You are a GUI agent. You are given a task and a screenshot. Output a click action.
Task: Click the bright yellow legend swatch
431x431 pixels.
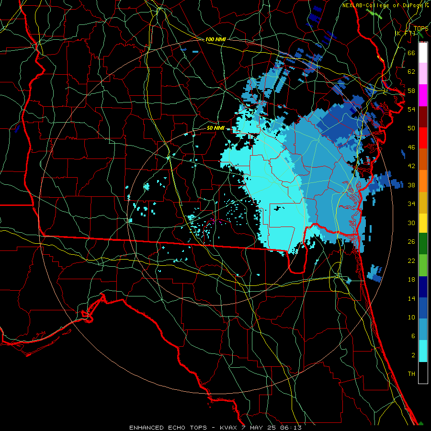423,223
